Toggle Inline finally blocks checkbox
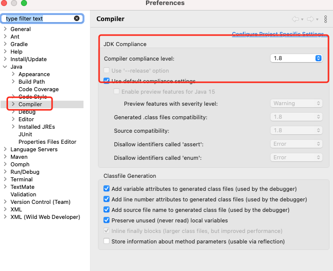This screenshot has height=271, width=333. coord(106,230)
